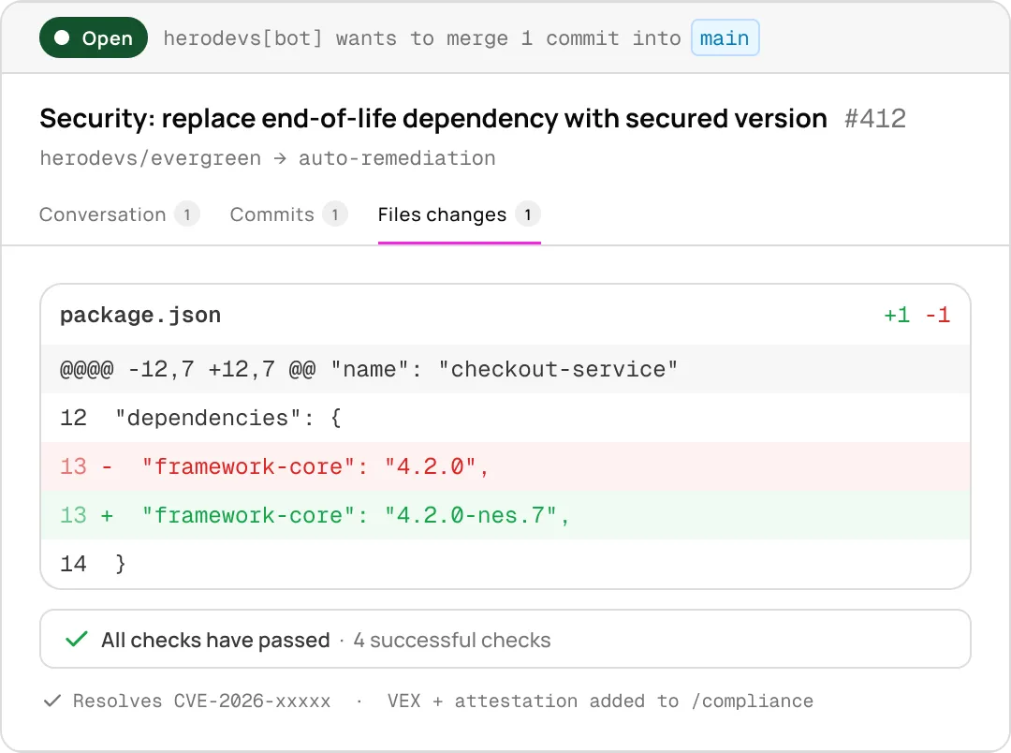The height and width of the screenshot is (753, 1011).
Task: Click the auto-remediation branch name
Action: coord(397,158)
